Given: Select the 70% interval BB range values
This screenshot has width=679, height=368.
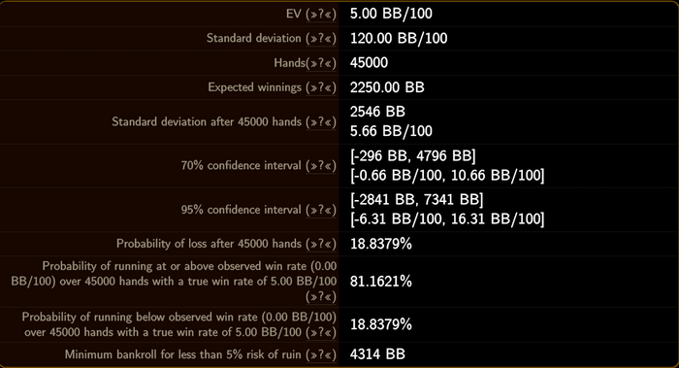Looking at the screenshot, I should click(412, 156).
